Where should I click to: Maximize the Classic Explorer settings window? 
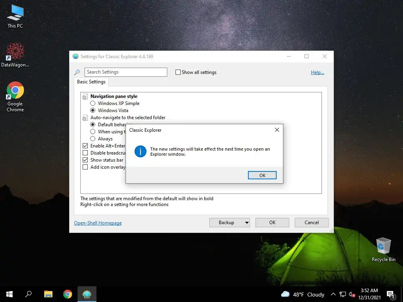point(306,56)
